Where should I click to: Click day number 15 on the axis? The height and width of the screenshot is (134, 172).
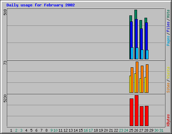click(x=81, y=130)
